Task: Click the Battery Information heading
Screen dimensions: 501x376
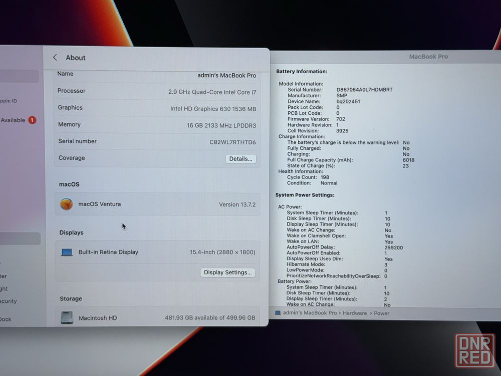Action: [302, 71]
